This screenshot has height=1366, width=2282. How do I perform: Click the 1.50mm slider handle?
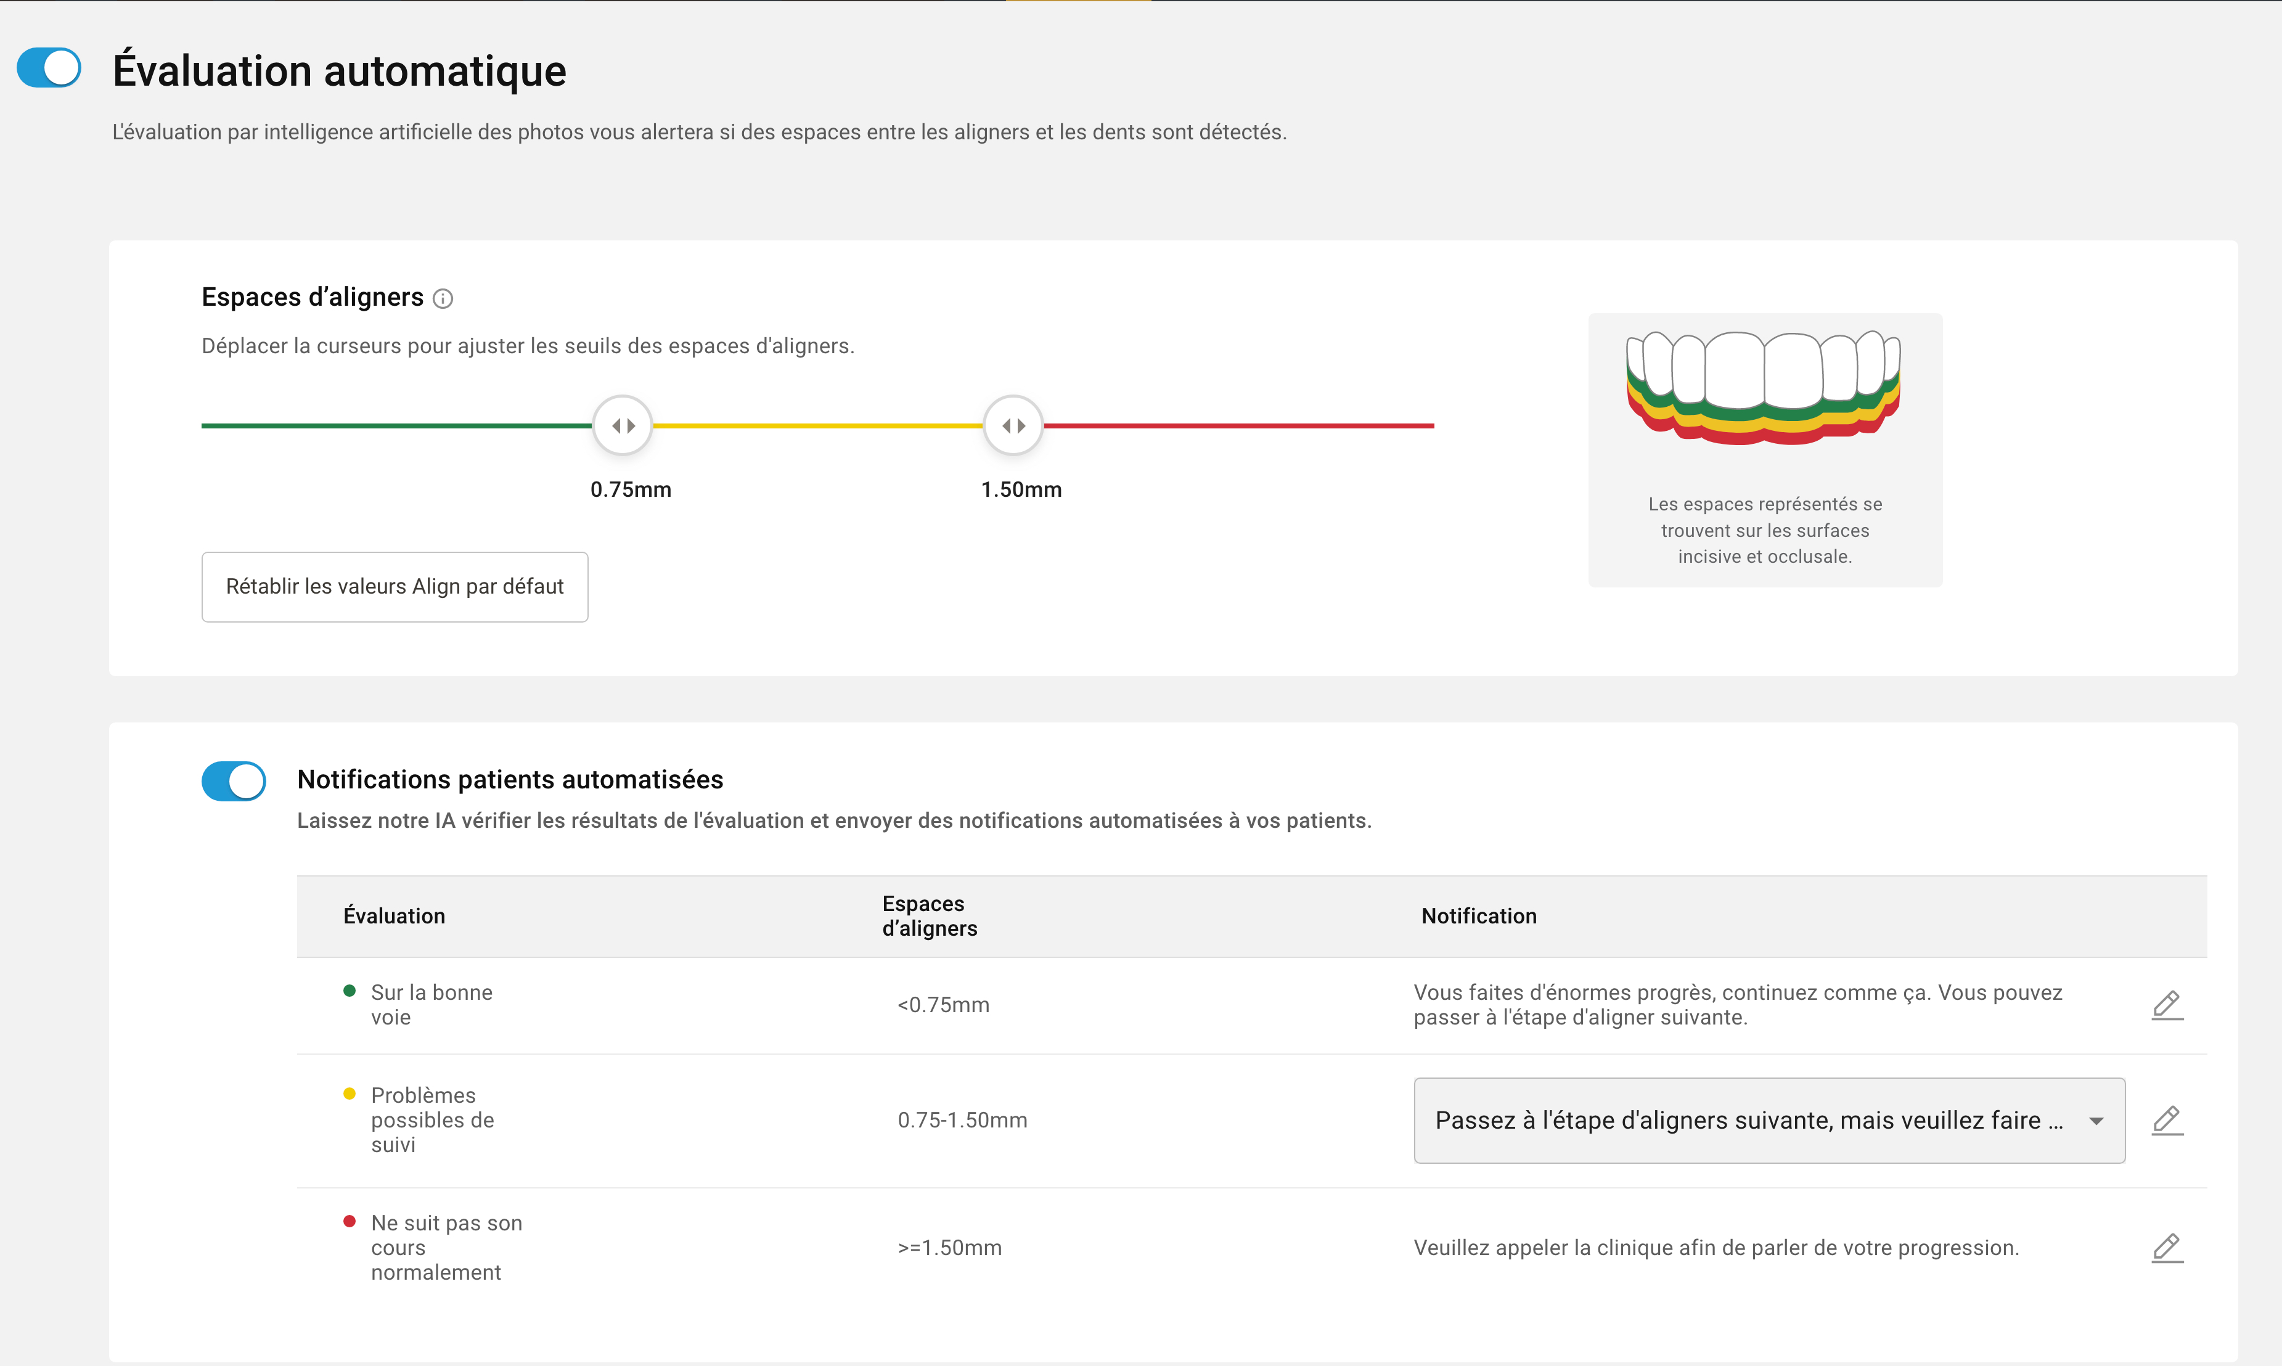pos(1013,425)
